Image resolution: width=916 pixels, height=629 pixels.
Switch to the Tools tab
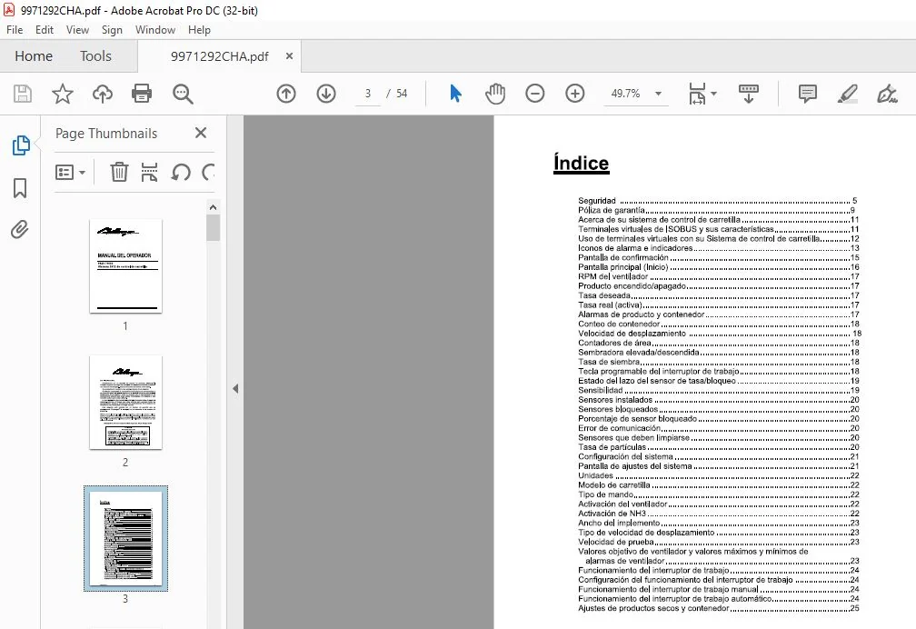[x=95, y=56]
